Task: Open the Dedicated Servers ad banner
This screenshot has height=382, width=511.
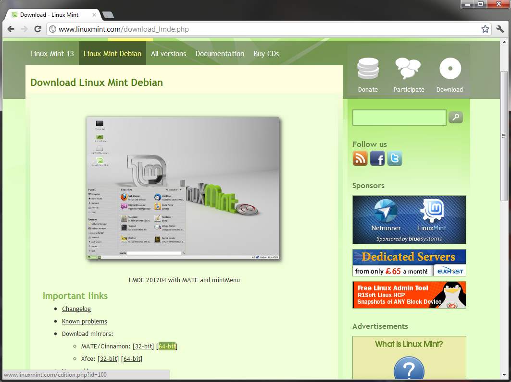Action: pos(409,263)
